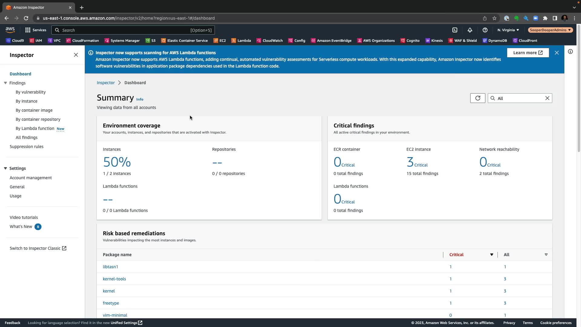Open the help question mark icon
Viewport: 581px width, 327px height.
[x=485, y=30]
